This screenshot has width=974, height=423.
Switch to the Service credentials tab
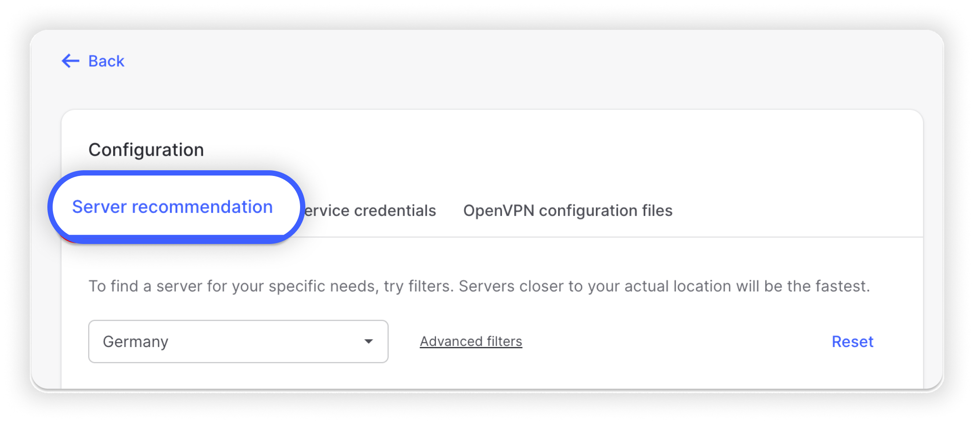(370, 211)
